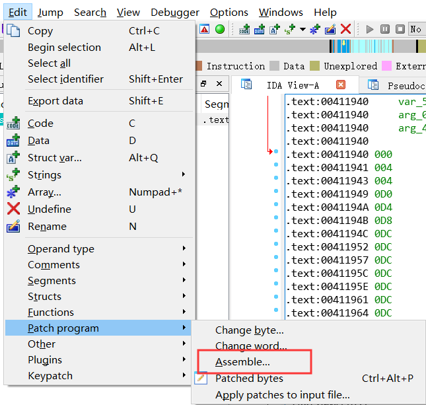Open the strings toolbar dropdown arrow
Image resolution: width=426 pixels, height=405 pixels.
click(x=302, y=29)
